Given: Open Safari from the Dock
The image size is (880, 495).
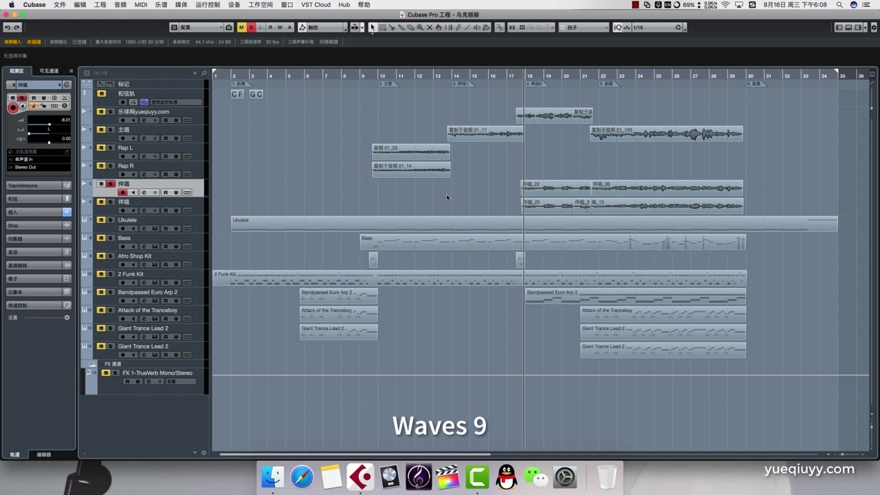Looking at the screenshot, I should 302,476.
